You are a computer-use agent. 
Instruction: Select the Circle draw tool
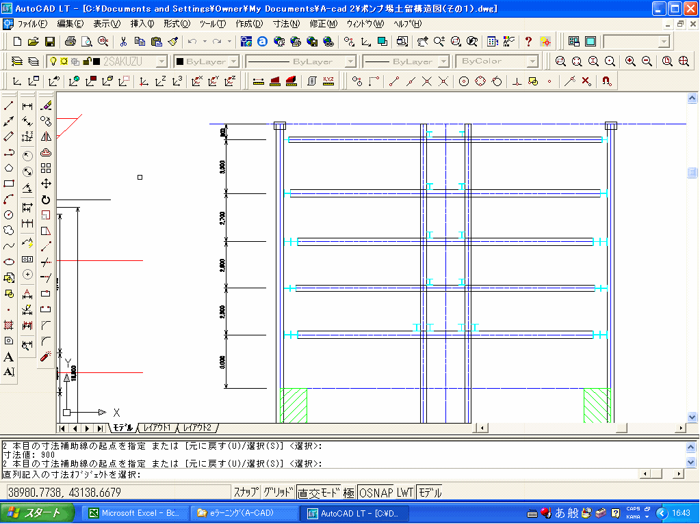pos(8,215)
